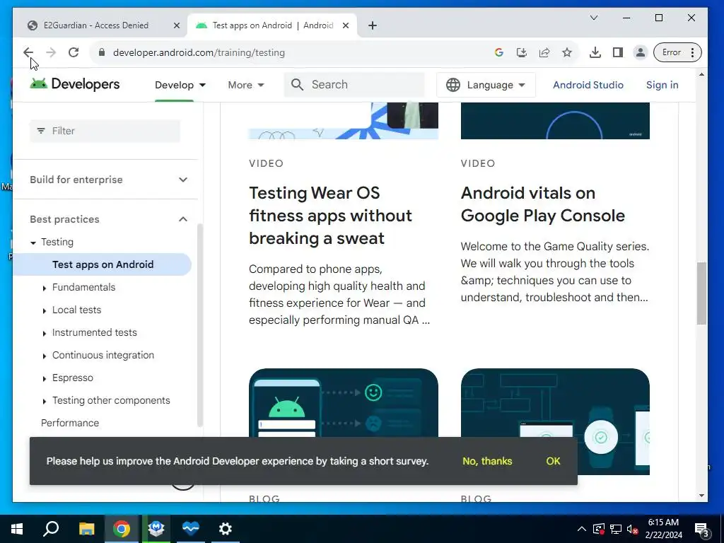Click the Sign in link
724x543 pixels.
click(x=662, y=85)
